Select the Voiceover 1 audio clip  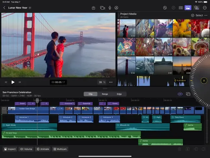32,119
